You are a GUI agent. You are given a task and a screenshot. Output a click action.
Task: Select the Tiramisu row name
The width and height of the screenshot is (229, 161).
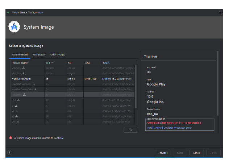pyautogui.click(x=17, y=95)
